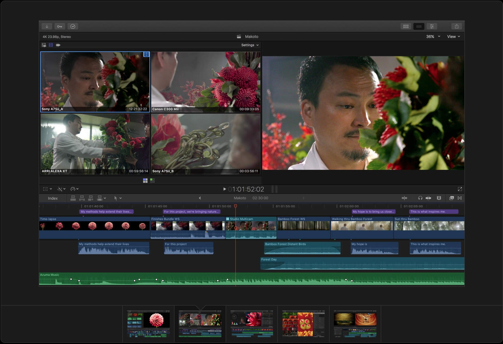Image resolution: width=503 pixels, height=344 pixels.
Task: Open the inspector sliders icon
Action: [432, 26]
